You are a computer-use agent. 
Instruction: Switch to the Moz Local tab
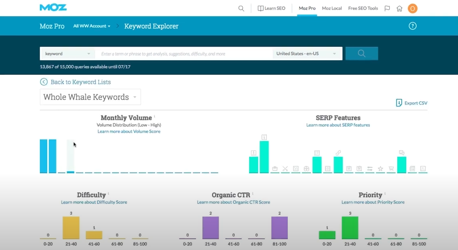click(332, 8)
